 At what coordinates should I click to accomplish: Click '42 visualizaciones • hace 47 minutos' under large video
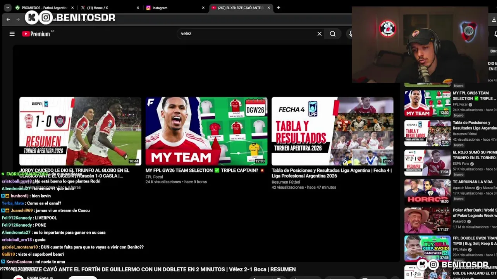[x=304, y=188]
